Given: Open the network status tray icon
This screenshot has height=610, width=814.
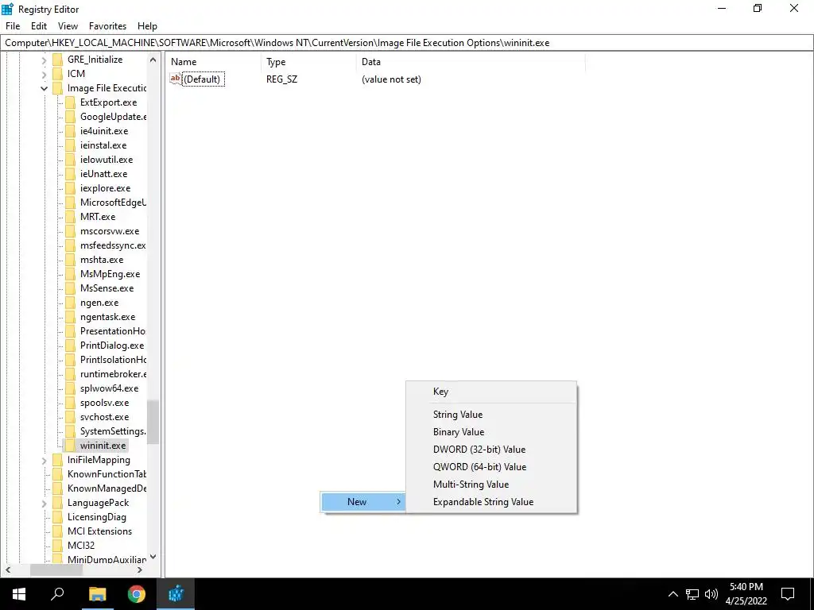Looking at the screenshot, I should tap(692, 594).
